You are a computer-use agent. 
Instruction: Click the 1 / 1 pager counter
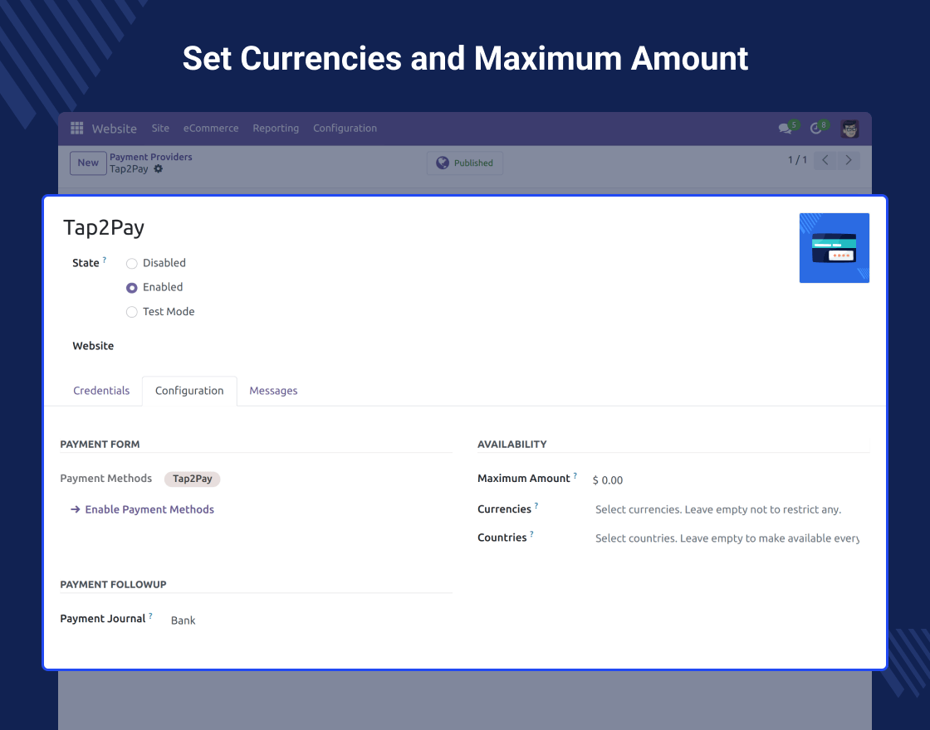point(797,160)
